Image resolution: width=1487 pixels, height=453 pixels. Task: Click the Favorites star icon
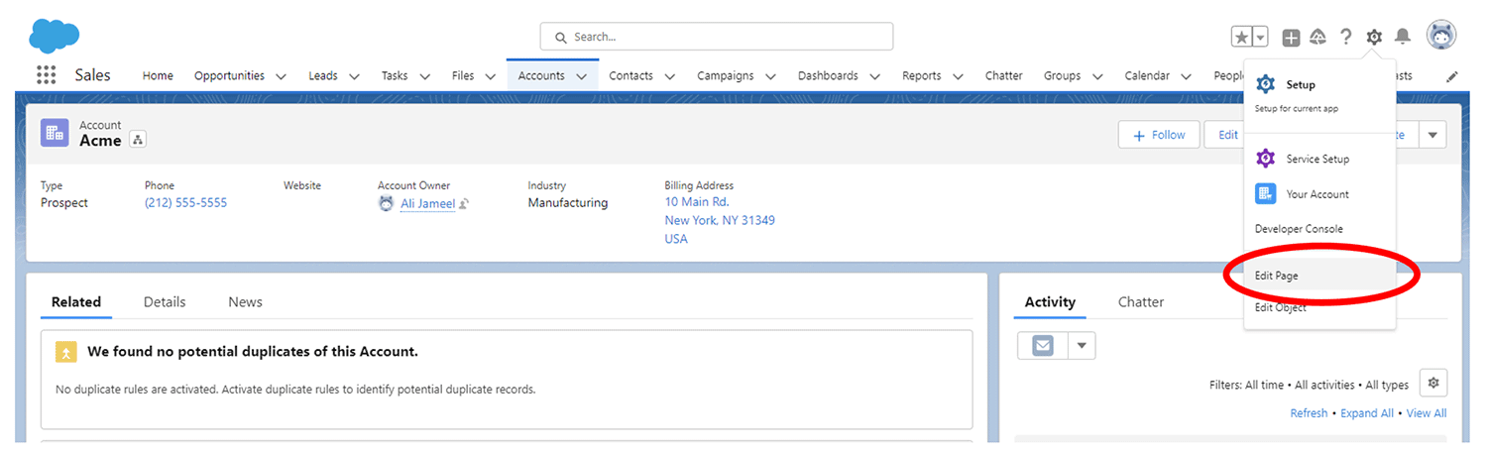[1241, 37]
